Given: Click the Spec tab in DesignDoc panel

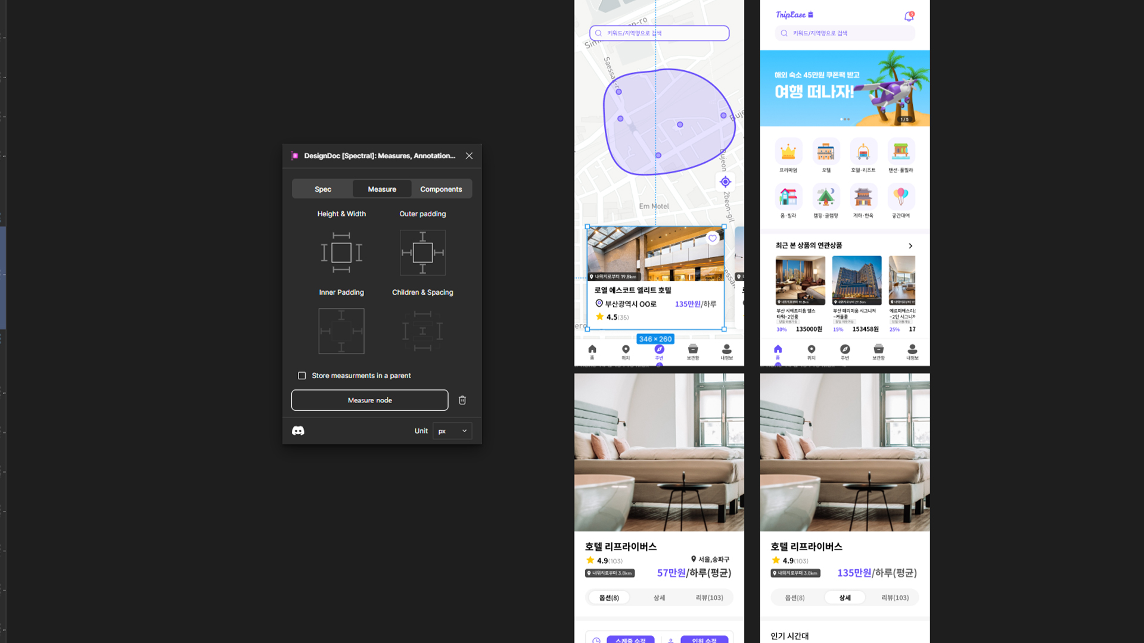Looking at the screenshot, I should [x=323, y=188].
